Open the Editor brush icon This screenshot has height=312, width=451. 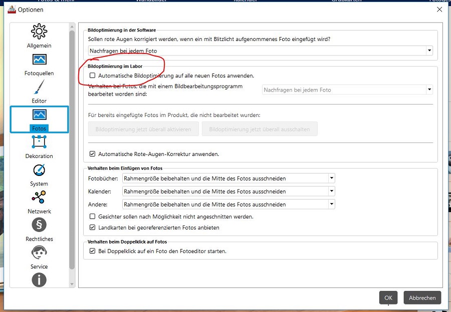coord(39,87)
